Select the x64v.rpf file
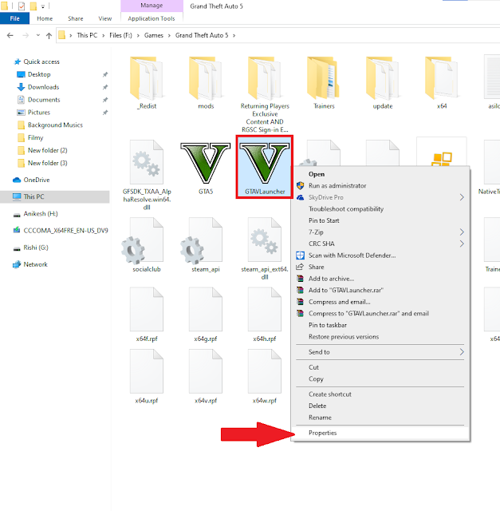The image size is (500, 511). click(206, 371)
